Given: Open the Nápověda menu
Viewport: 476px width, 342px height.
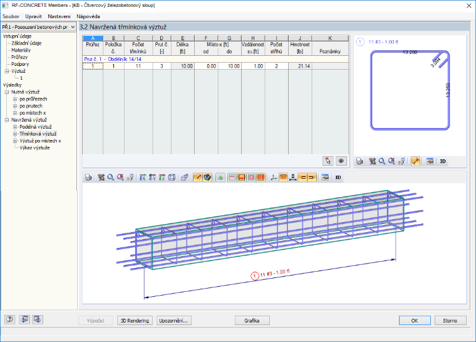Looking at the screenshot, I should pos(88,16).
